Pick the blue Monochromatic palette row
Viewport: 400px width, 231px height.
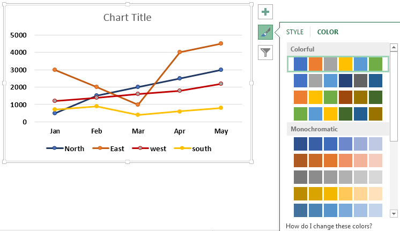coord(338,144)
